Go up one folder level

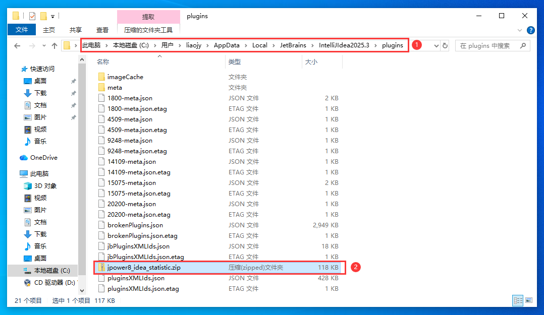click(x=55, y=46)
